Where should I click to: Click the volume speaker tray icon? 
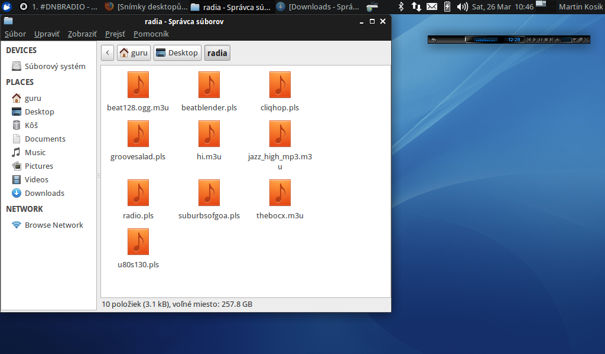pos(462,6)
